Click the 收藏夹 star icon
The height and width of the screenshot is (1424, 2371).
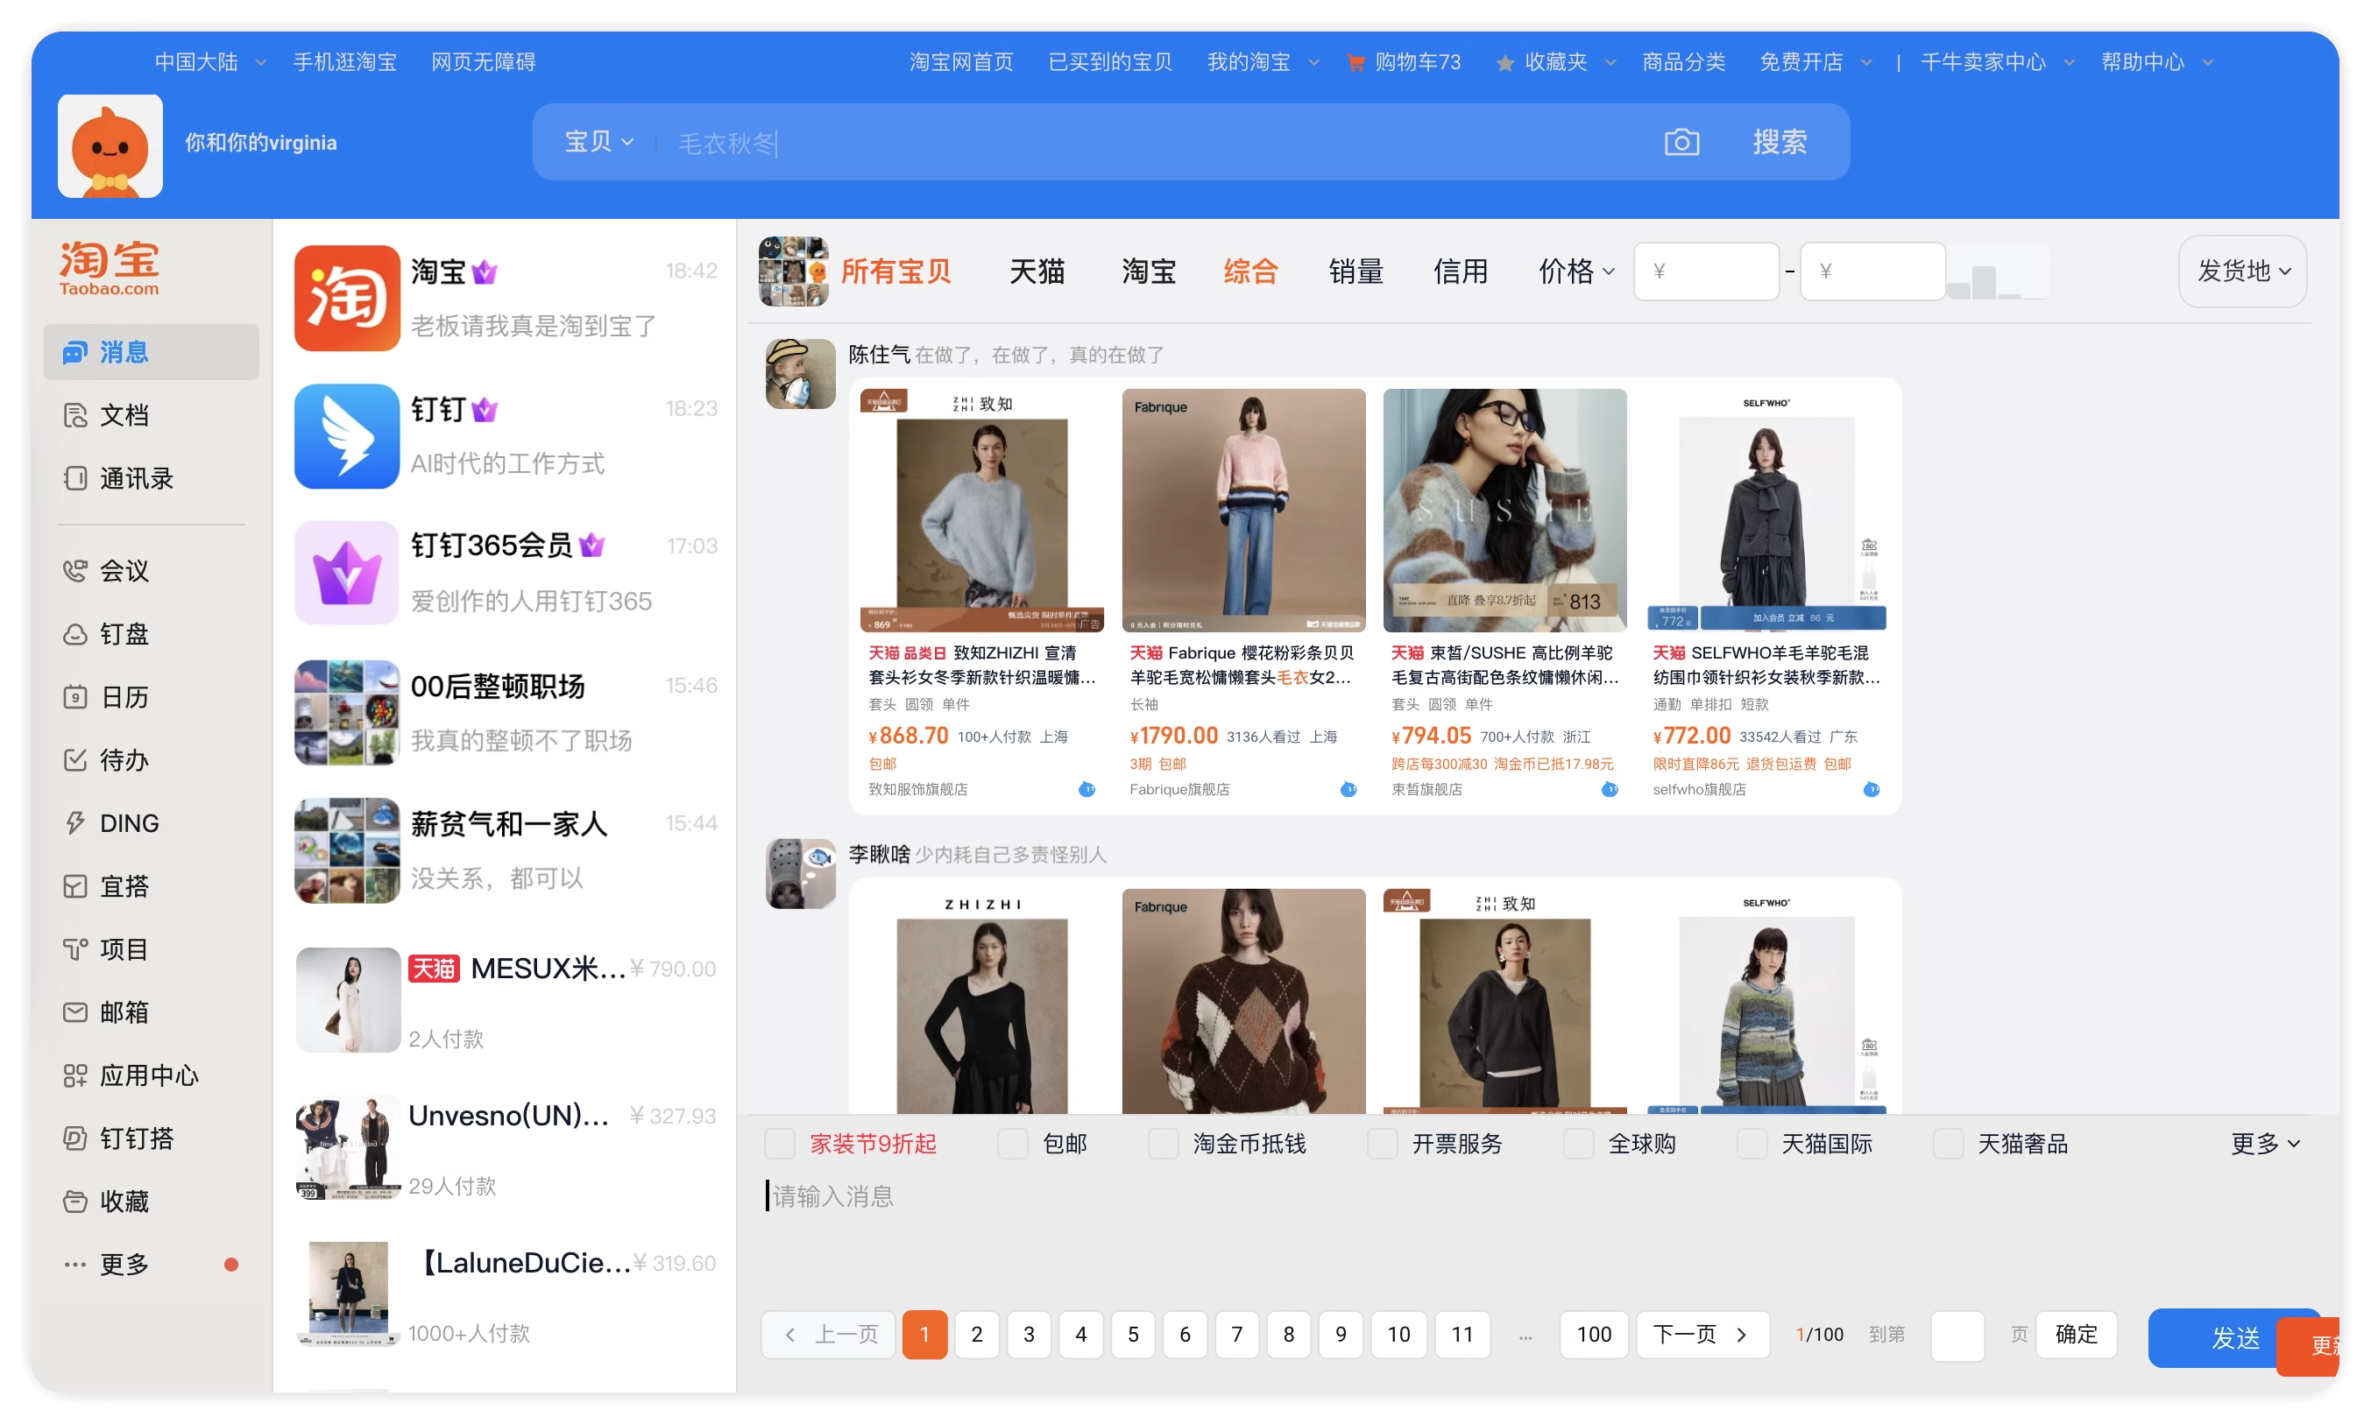[1504, 63]
